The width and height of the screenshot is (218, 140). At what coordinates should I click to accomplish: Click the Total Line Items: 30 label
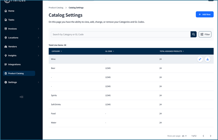(x=57, y=45)
